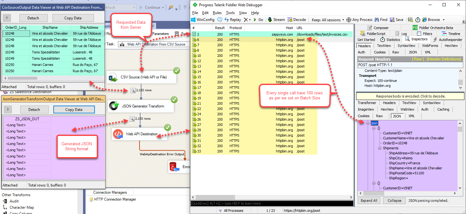Open the [Header Definitions] link
The width and height of the screenshot is (466, 214).
[444, 59]
